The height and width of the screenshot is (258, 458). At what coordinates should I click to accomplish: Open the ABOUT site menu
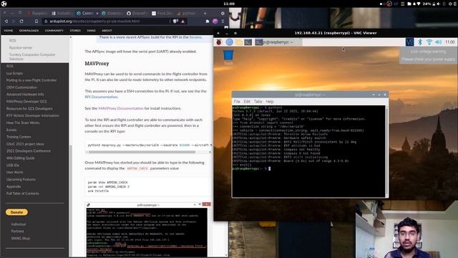(x=107, y=30)
